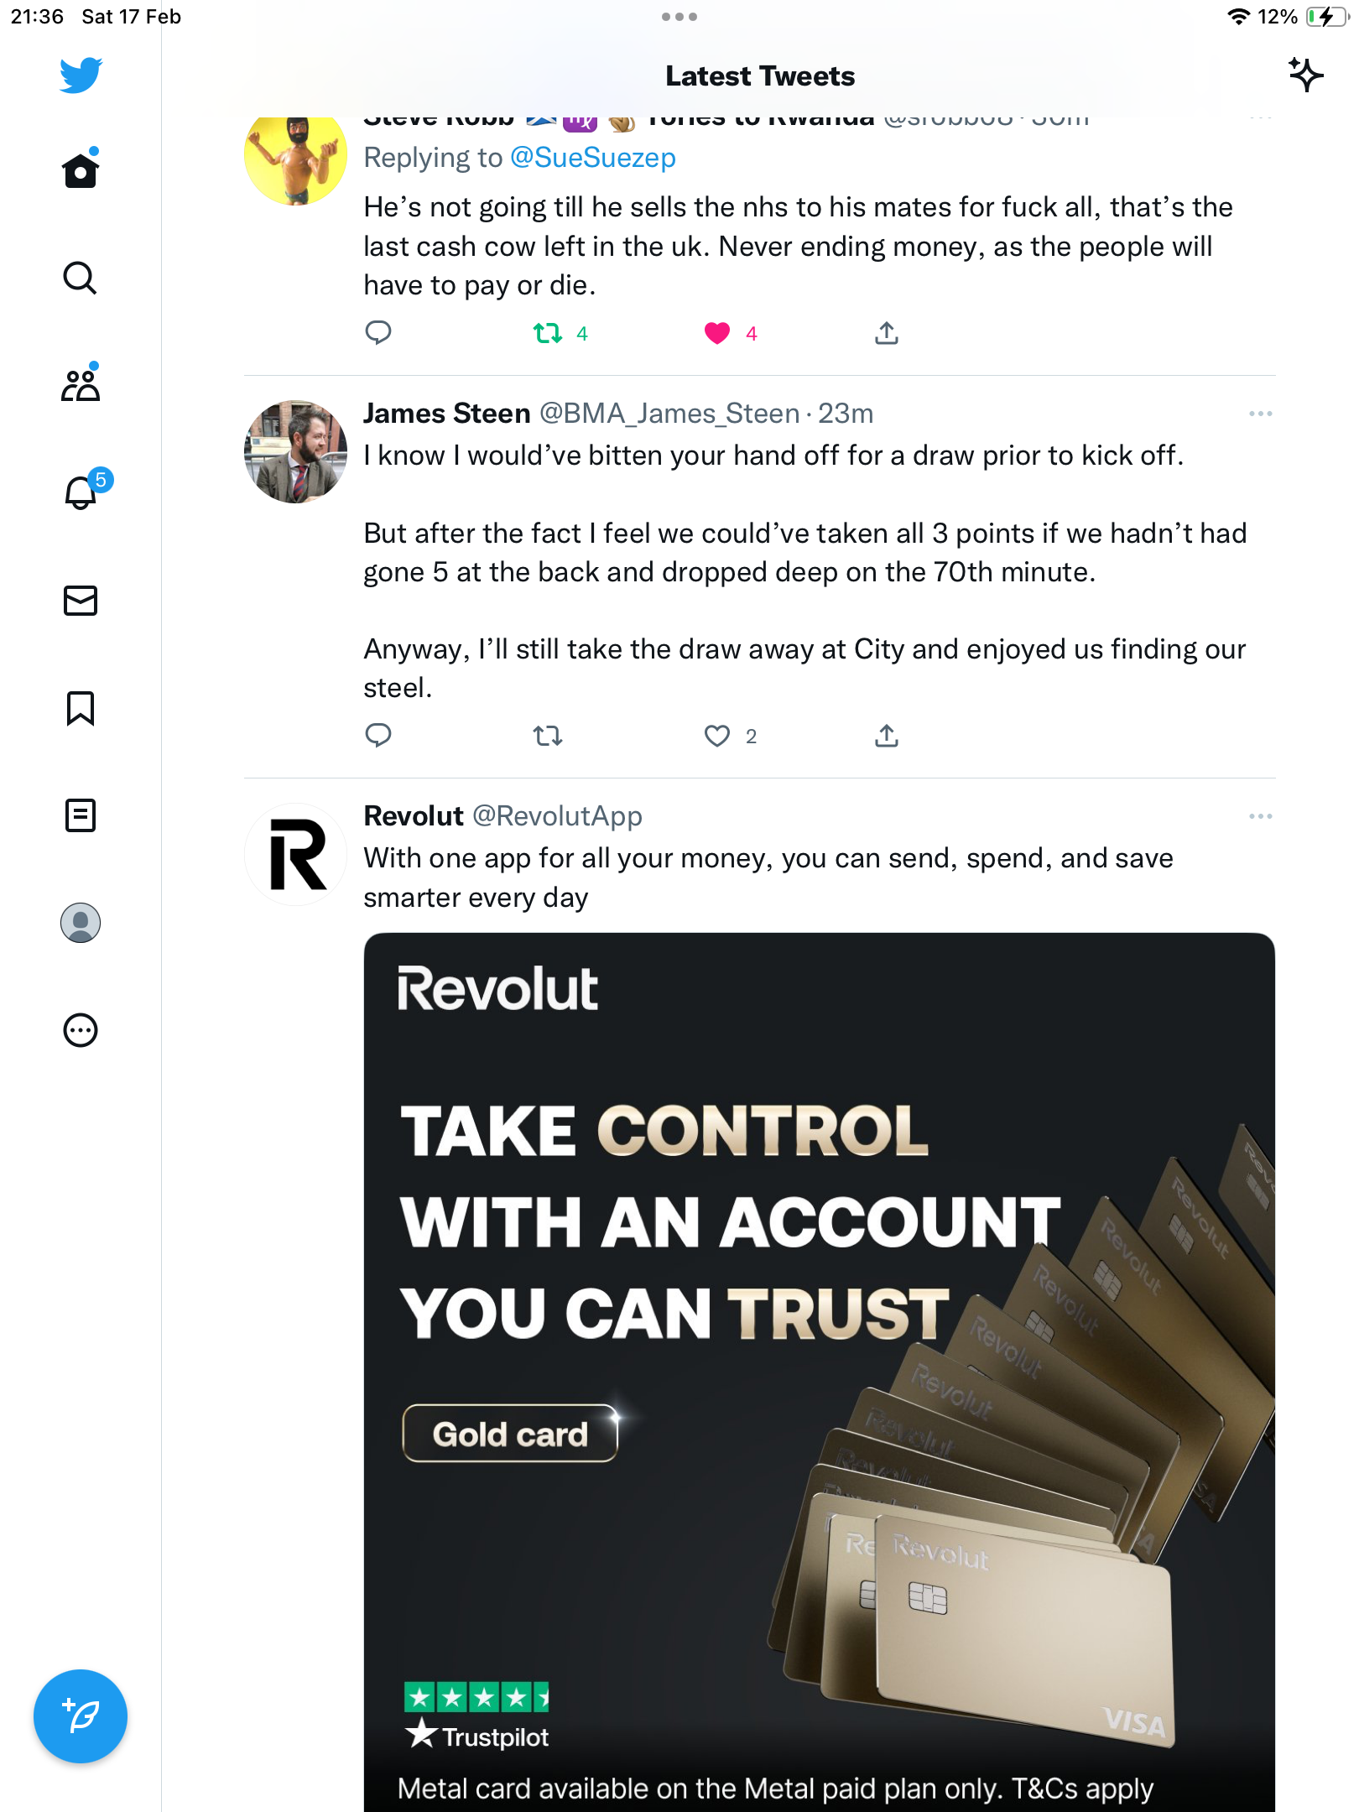Tap the compose new tweet button
This screenshot has width=1359, height=1812.
tap(81, 1716)
